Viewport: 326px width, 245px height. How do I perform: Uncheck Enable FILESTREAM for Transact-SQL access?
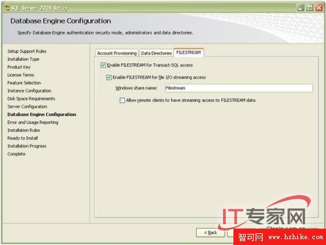tap(103, 65)
